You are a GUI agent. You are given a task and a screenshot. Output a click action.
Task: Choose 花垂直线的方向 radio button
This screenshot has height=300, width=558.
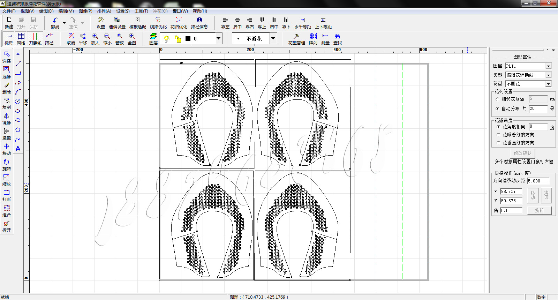[498, 143]
